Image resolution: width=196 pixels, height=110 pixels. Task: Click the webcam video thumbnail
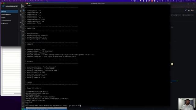[187, 104]
